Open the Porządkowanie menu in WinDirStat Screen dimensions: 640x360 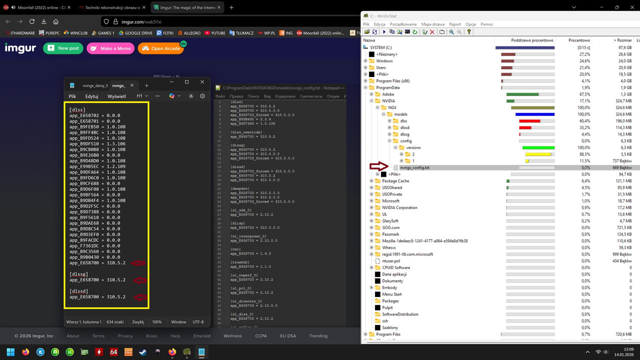403,24
